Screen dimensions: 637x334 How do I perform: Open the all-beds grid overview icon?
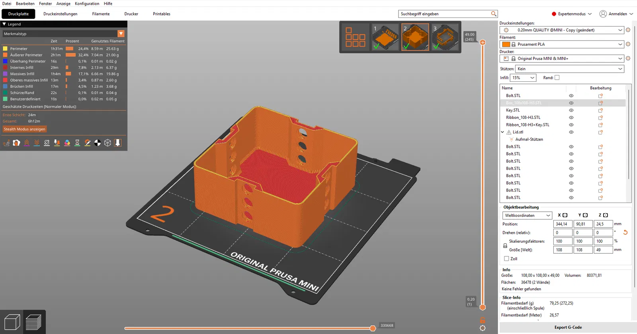click(x=355, y=37)
